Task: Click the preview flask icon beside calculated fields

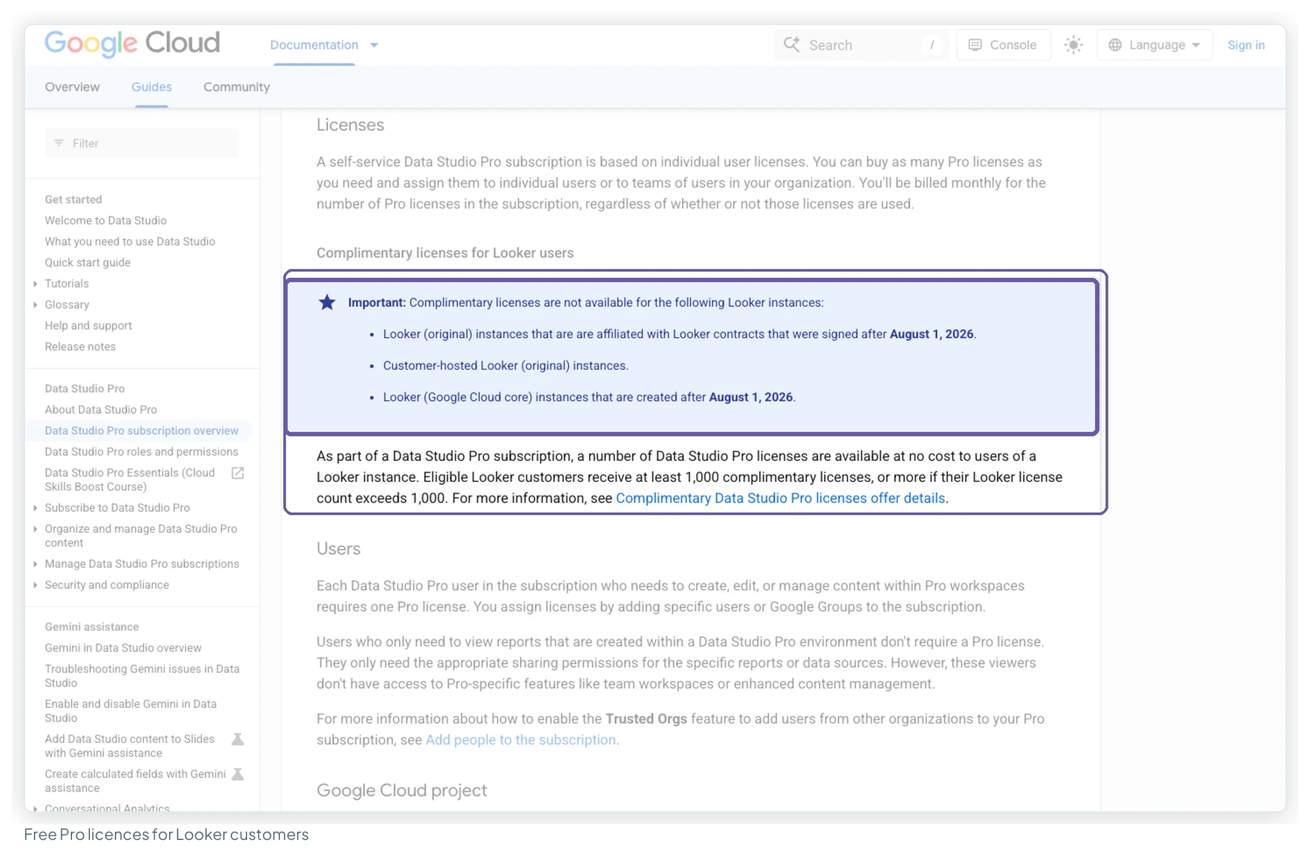Action: click(x=238, y=775)
